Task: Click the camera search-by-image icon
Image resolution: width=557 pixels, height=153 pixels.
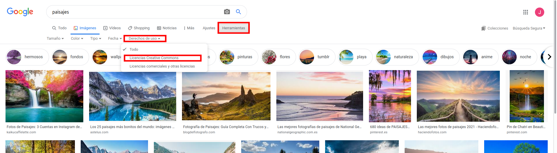Action: 227,12
